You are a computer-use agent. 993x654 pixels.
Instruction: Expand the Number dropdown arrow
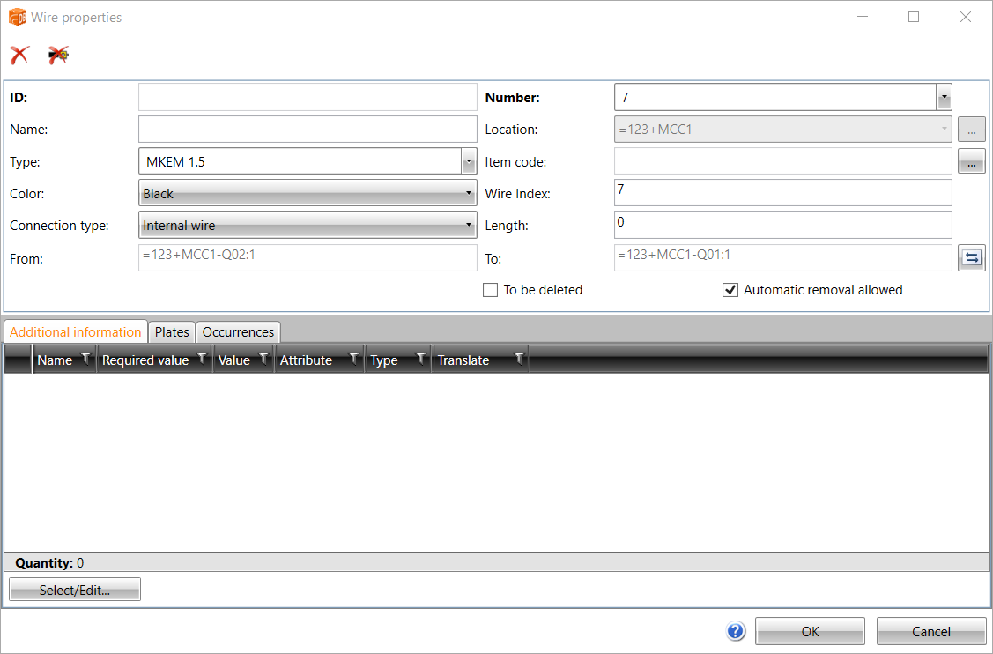944,98
